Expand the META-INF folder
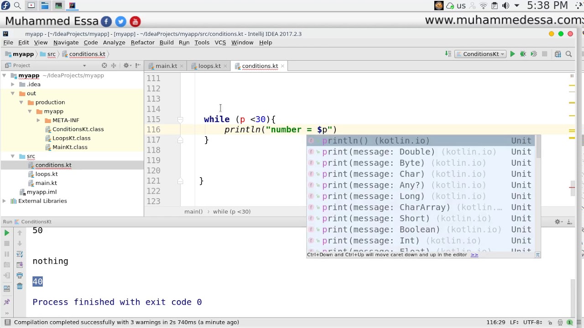Viewport: 584px width, 328px height. coord(38,120)
